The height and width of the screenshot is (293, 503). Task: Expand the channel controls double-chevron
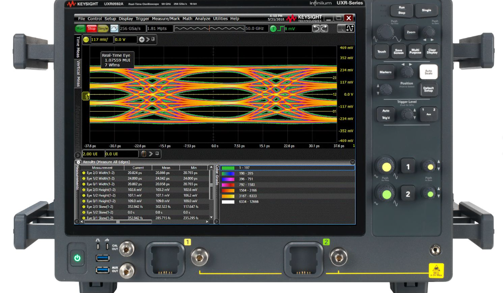147,39
